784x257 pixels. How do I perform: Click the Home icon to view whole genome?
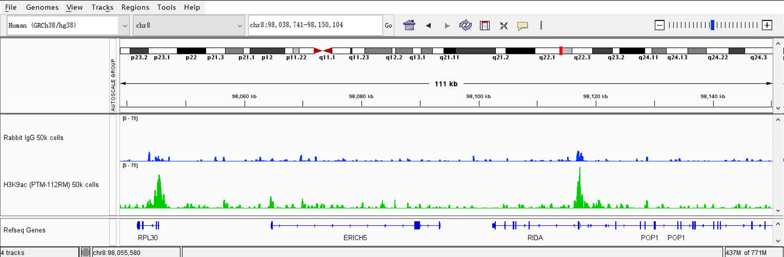pyautogui.click(x=409, y=26)
